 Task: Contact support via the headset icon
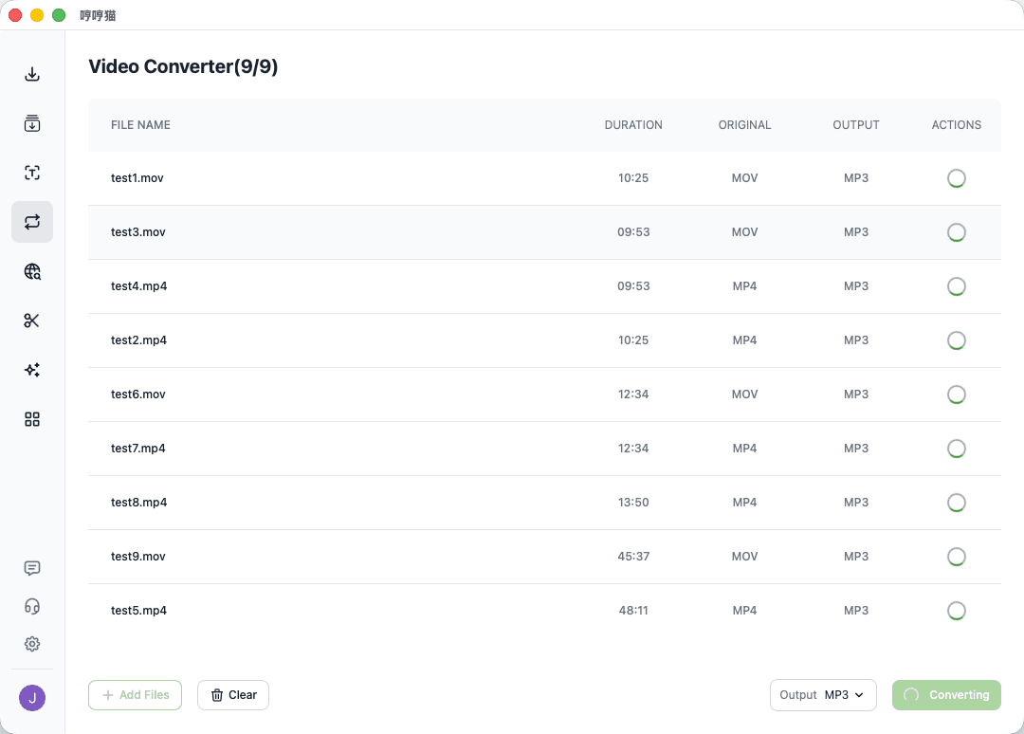tap(32, 606)
